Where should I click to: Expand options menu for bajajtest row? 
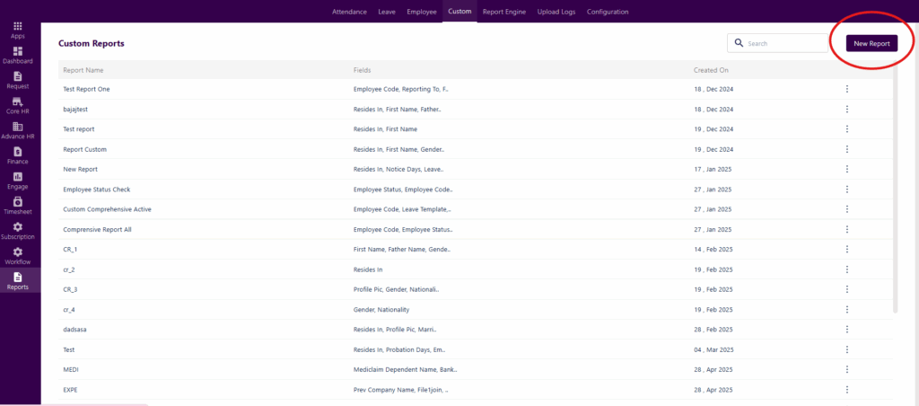(846, 109)
